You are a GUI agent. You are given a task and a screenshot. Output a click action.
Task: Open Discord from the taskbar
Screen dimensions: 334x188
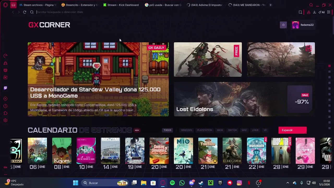coord(192,183)
